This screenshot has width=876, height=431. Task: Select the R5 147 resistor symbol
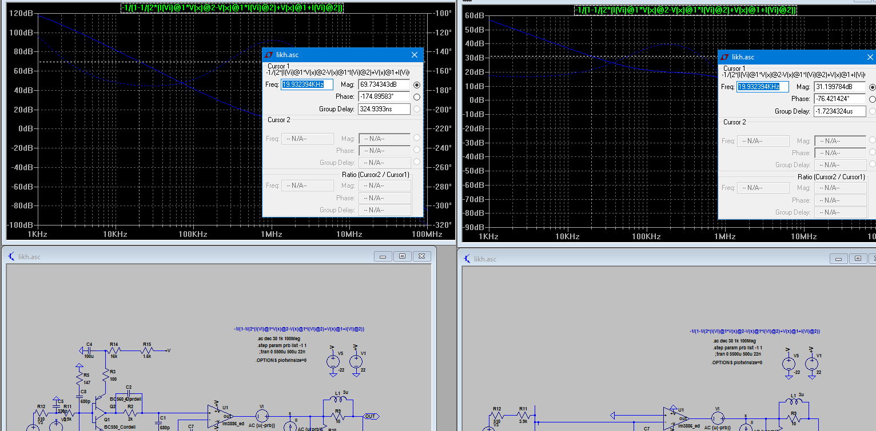click(79, 378)
